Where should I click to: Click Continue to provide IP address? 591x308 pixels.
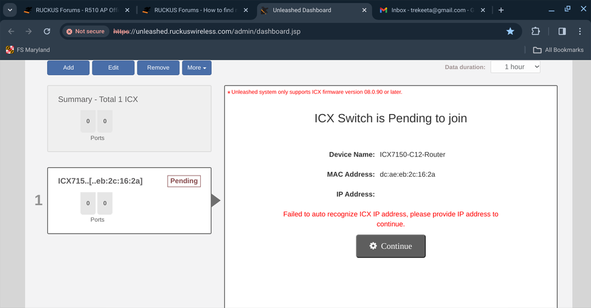click(390, 246)
